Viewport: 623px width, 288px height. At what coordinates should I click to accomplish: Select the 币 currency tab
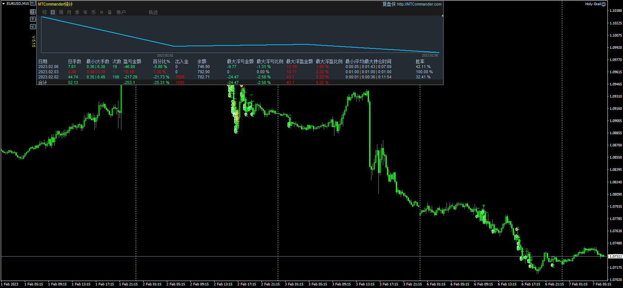tap(94, 13)
